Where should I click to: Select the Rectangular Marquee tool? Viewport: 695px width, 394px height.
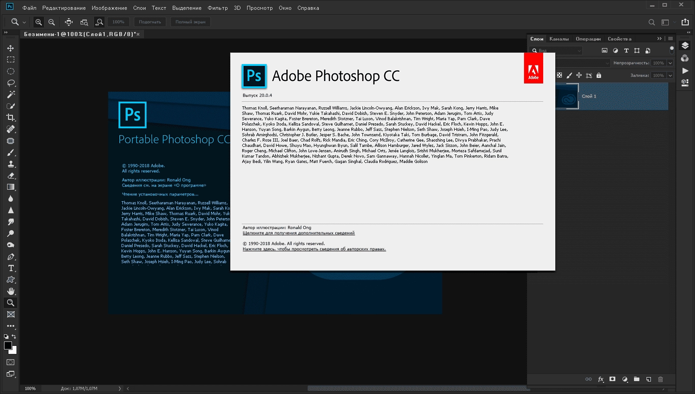[x=11, y=60]
